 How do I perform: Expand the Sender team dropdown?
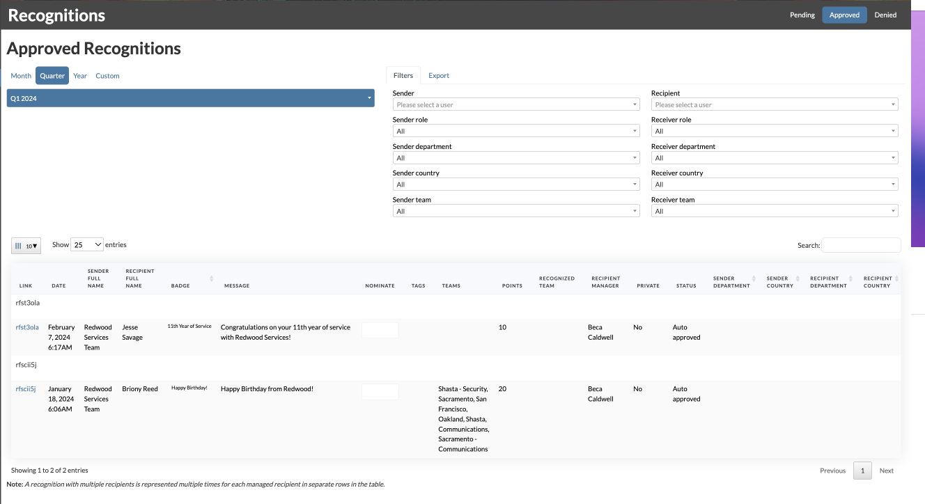pyautogui.click(x=516, y=211)
